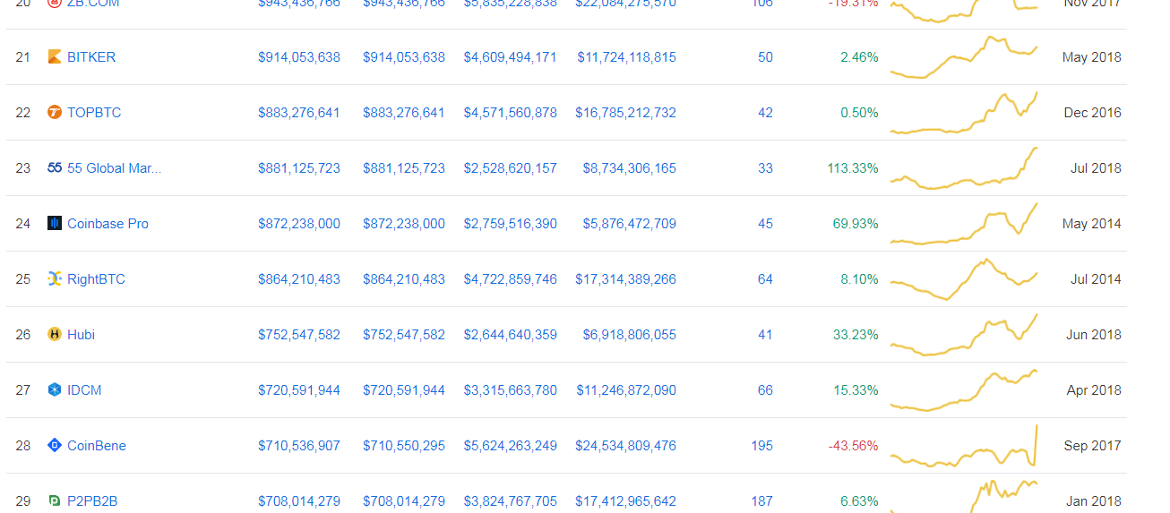Click TOPBTC market count 42
1170x513 pixels.
pos(765,113)
